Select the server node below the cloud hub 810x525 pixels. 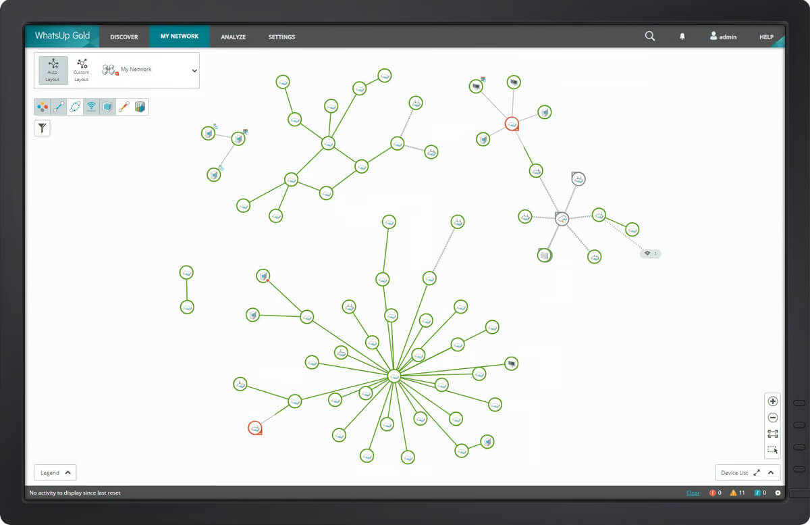pyautogui.click(x=544, y=255)
